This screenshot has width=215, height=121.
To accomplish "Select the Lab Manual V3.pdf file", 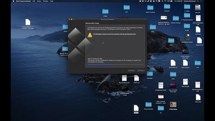I will [x=187, y=37].
